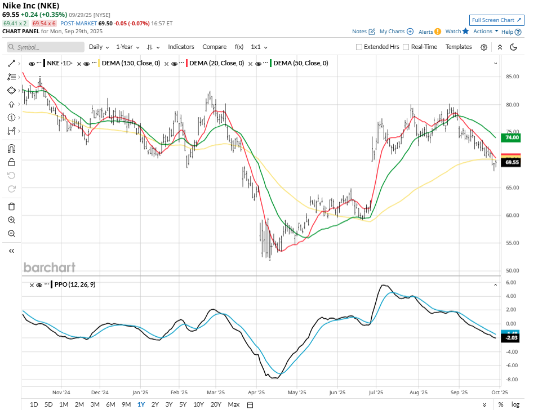Undo the last drawing action
This screenshot has height=410, width=538.
coord(11,176)
